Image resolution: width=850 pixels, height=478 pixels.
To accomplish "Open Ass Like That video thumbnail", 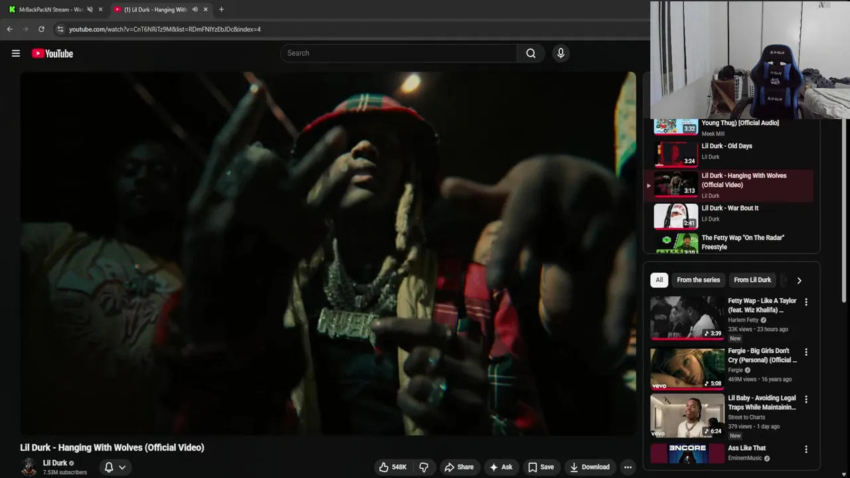I will (687, 454).
